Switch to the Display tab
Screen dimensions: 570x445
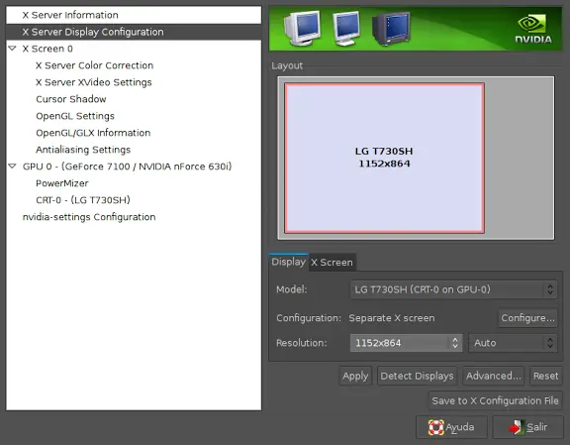tap(289, 262)
